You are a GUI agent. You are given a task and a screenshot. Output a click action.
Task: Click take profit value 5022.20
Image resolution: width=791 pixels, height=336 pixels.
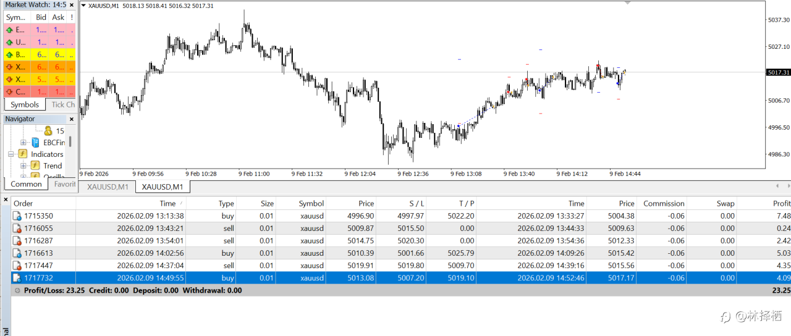pyautogui.click(x=462, y=216)
